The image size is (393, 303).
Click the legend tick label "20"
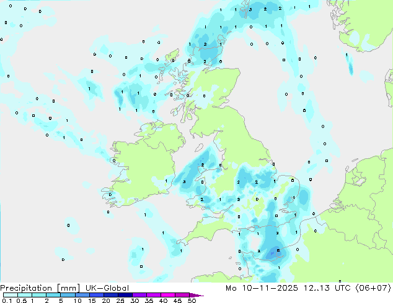106,301
